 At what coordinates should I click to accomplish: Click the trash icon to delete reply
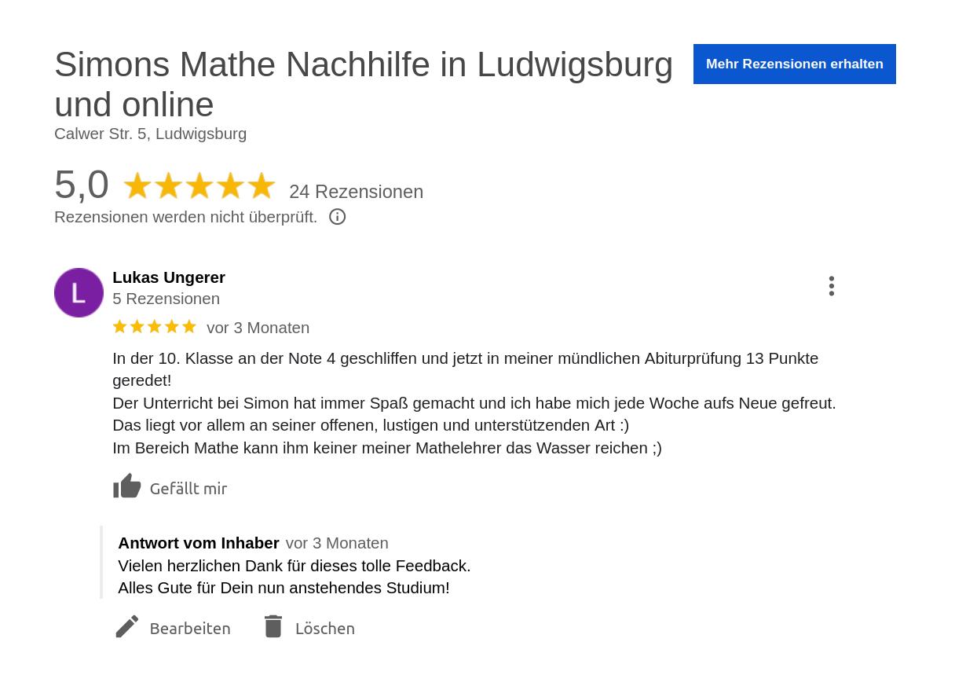click(x=273, y=627)
